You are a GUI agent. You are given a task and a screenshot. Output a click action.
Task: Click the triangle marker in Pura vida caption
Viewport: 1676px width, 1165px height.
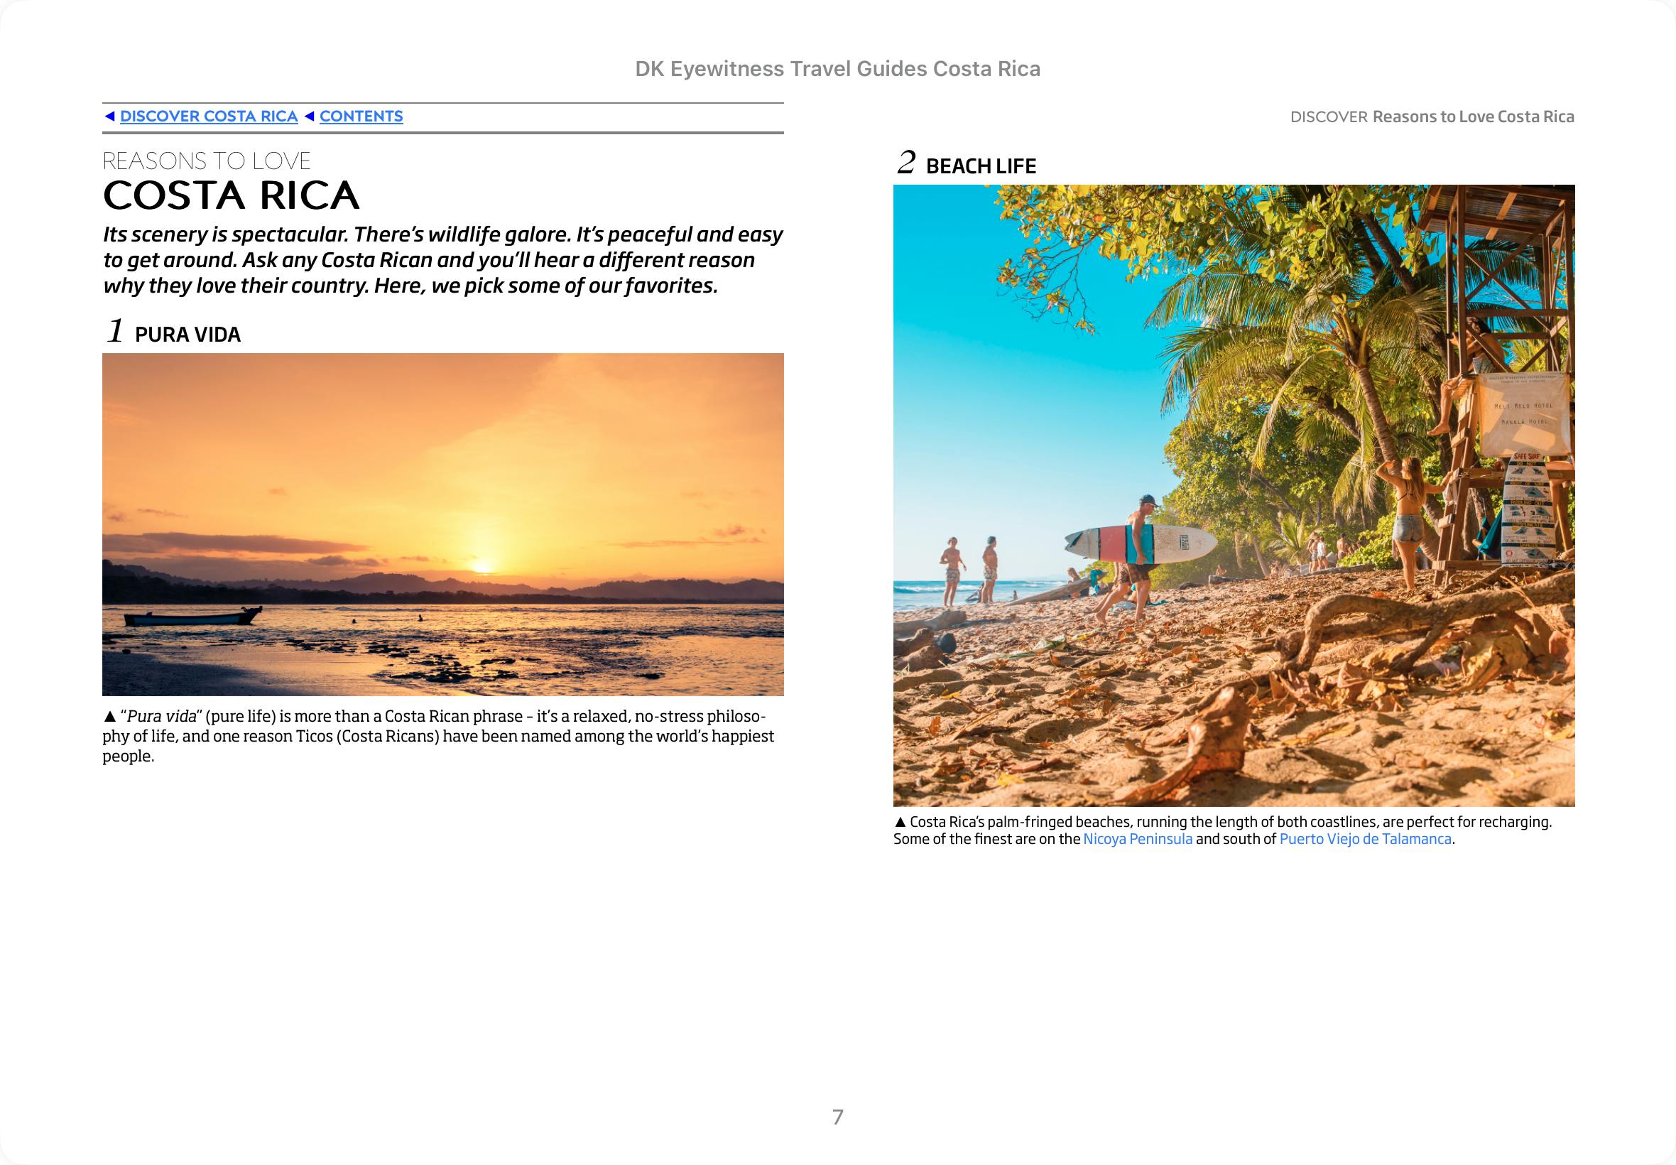tap(109, 717)
